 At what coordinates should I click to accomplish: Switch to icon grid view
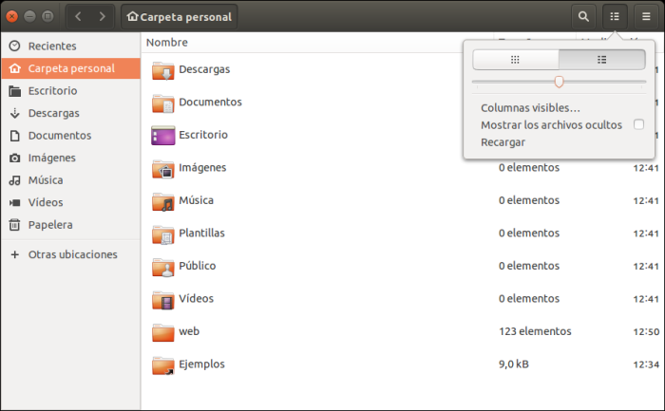point(515,60)
